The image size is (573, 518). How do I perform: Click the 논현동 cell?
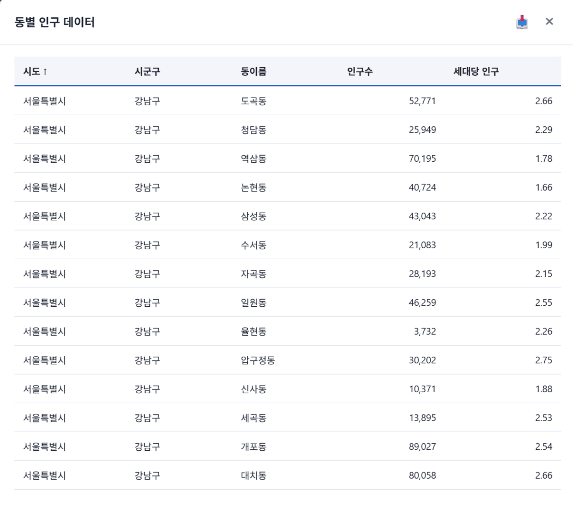pyautogui.click(x=254, y=187)
